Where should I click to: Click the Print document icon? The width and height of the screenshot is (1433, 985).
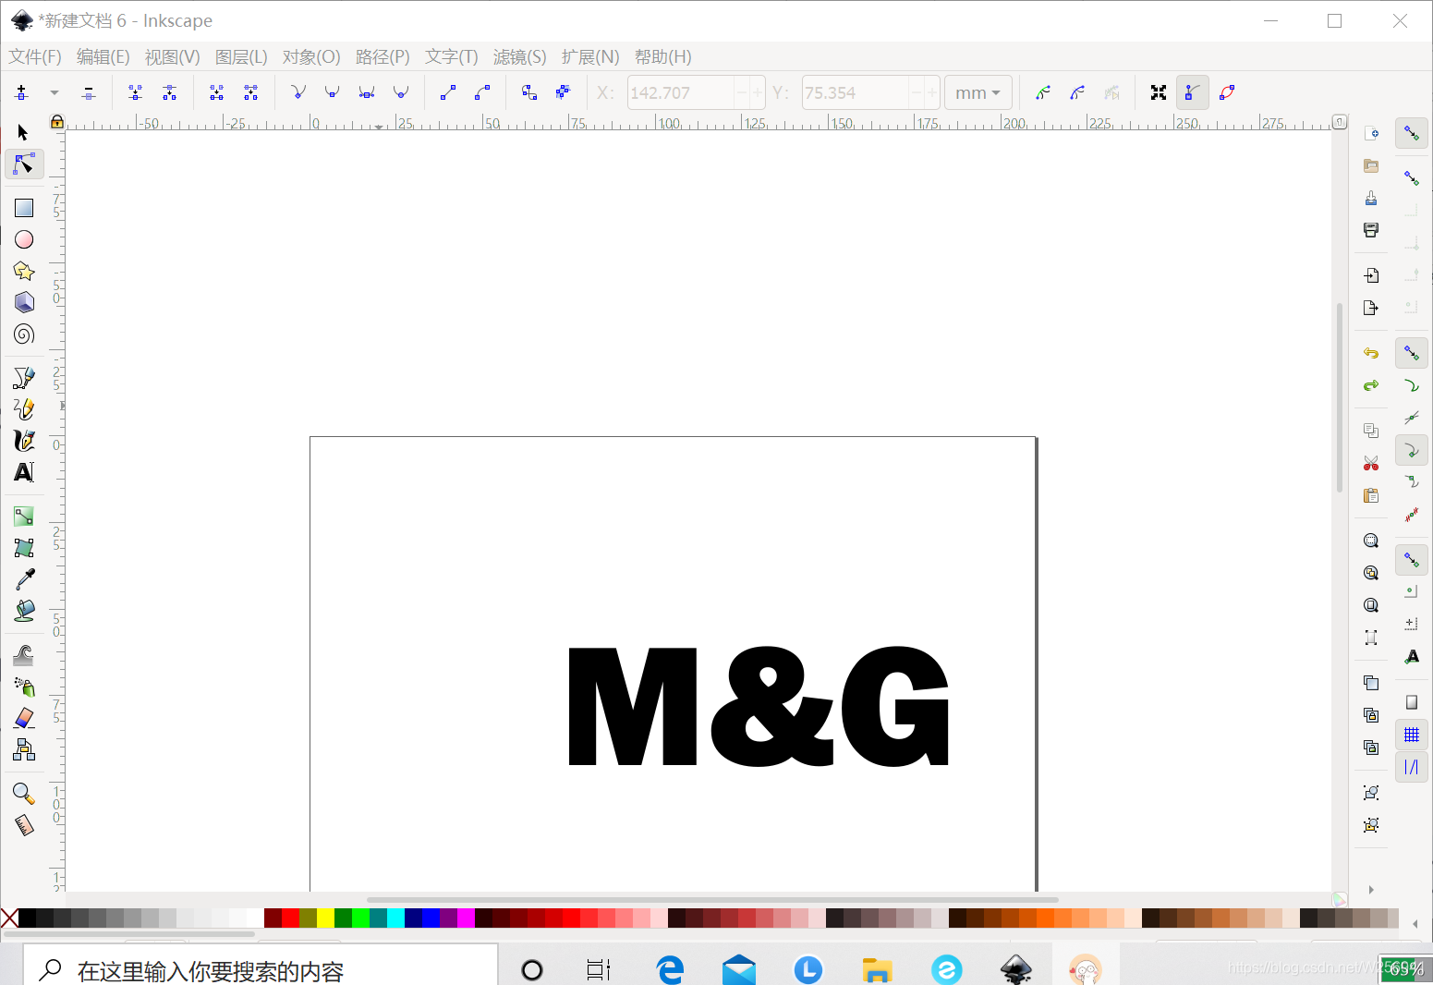click(x=1371, y=230)
